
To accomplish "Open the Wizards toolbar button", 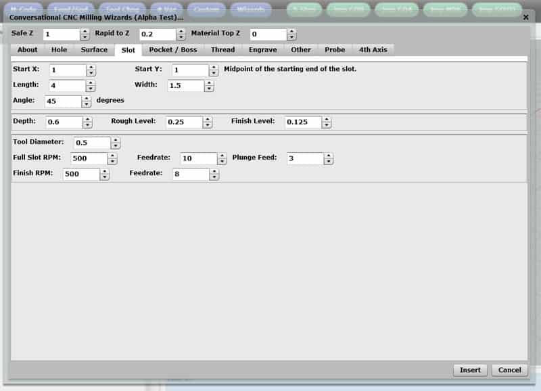I will click(250, 9).
